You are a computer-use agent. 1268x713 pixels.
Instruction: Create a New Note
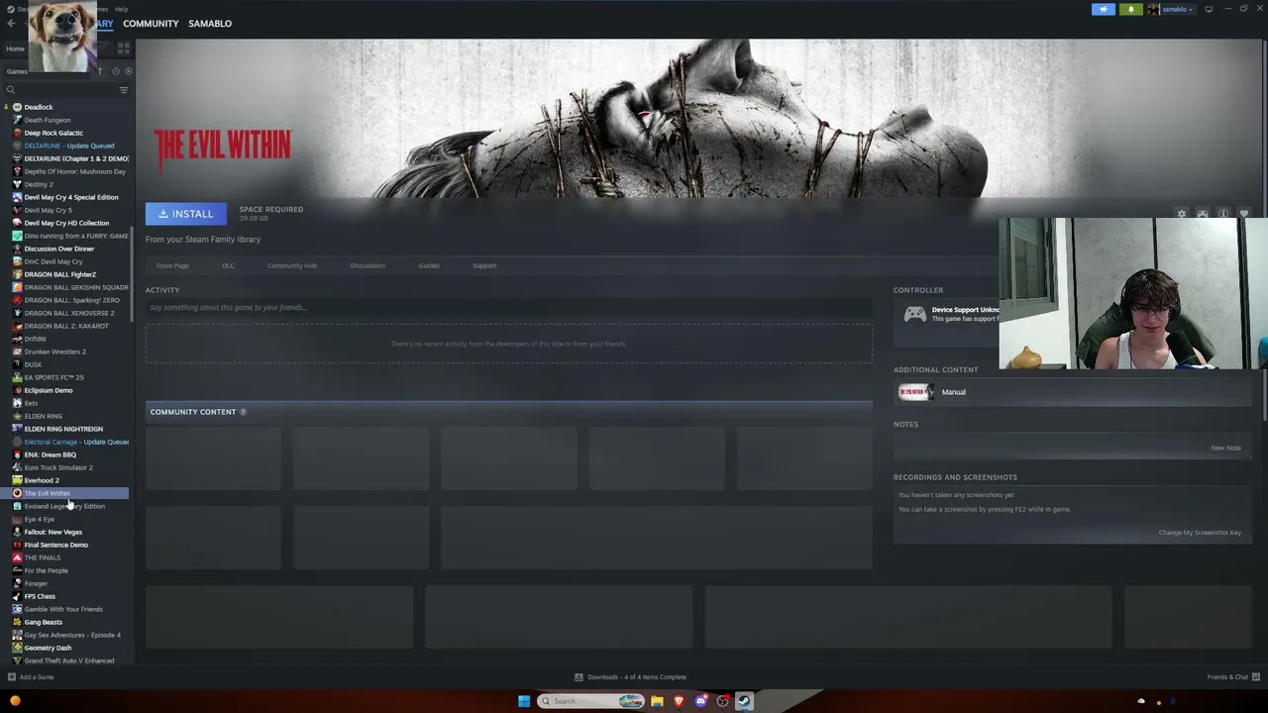pos(1225,448)
